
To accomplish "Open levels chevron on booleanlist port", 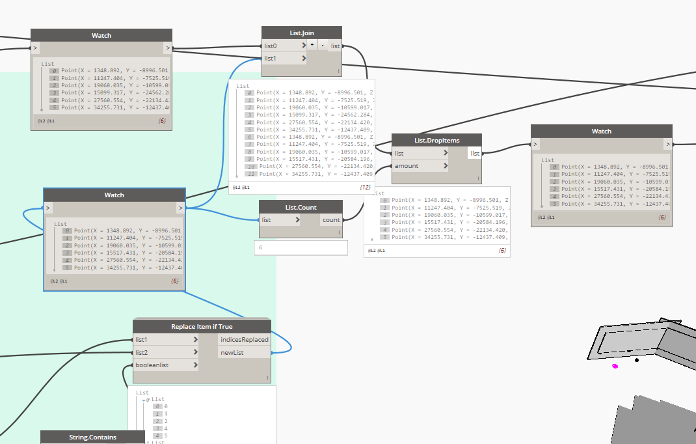I will tap(195, 365).
